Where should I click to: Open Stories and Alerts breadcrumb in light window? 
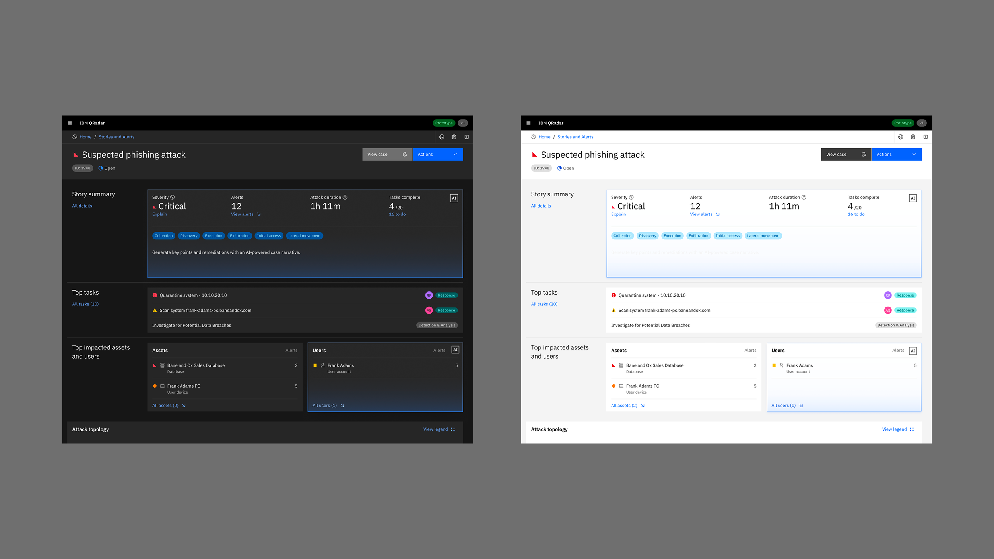tap(575, 137)
